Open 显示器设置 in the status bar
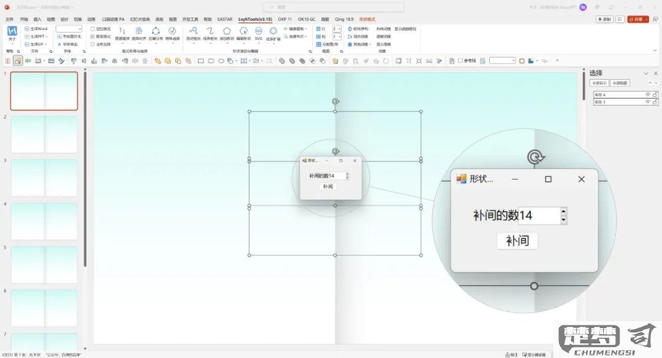Image resolution: width=662 pixels, height=358 pixels. [535, 354]
